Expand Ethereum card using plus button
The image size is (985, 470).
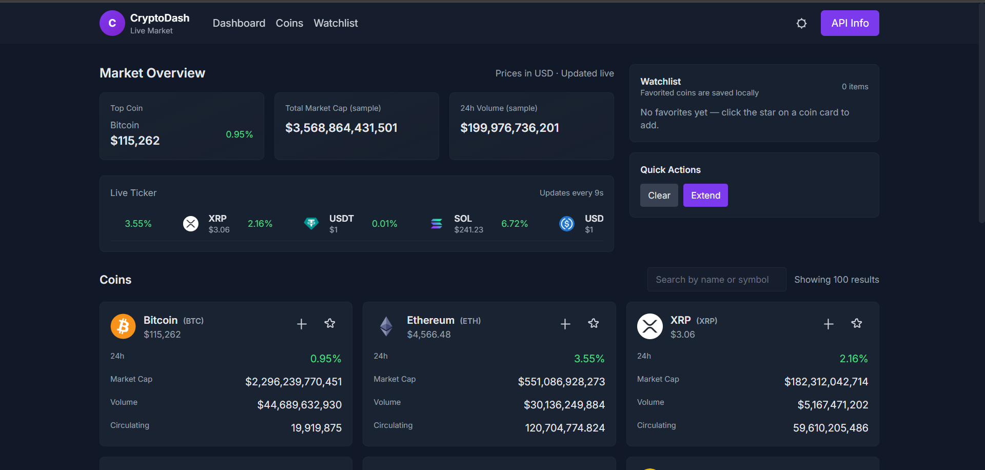click(x=565, y=324)
